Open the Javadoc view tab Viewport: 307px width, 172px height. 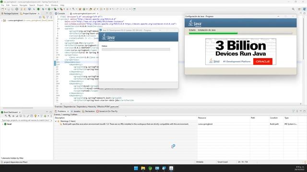[x=76, y=111]
